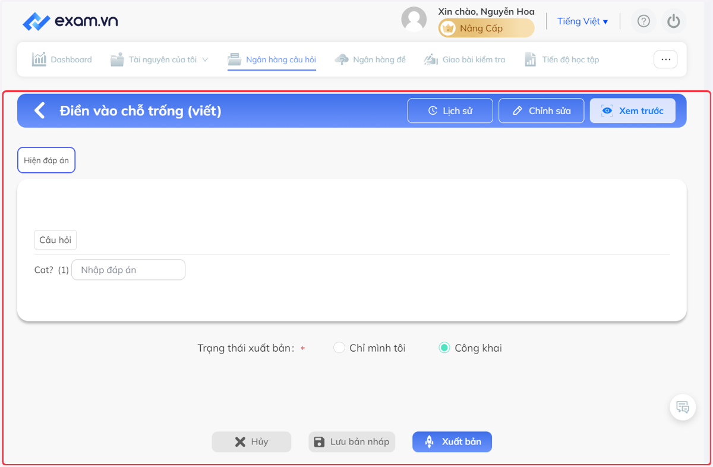Select the Chỉ mình tôi radio option
The height and width of the screenshot is (467, 713).
(x=370, y=348)
